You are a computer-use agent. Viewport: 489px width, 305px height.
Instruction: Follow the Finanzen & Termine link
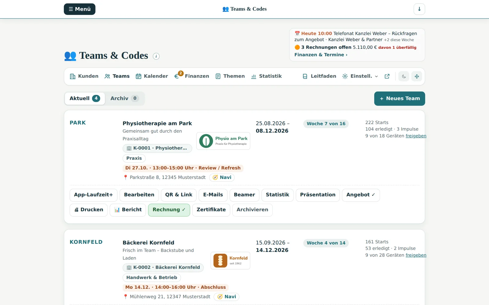(x=321, y=55)
